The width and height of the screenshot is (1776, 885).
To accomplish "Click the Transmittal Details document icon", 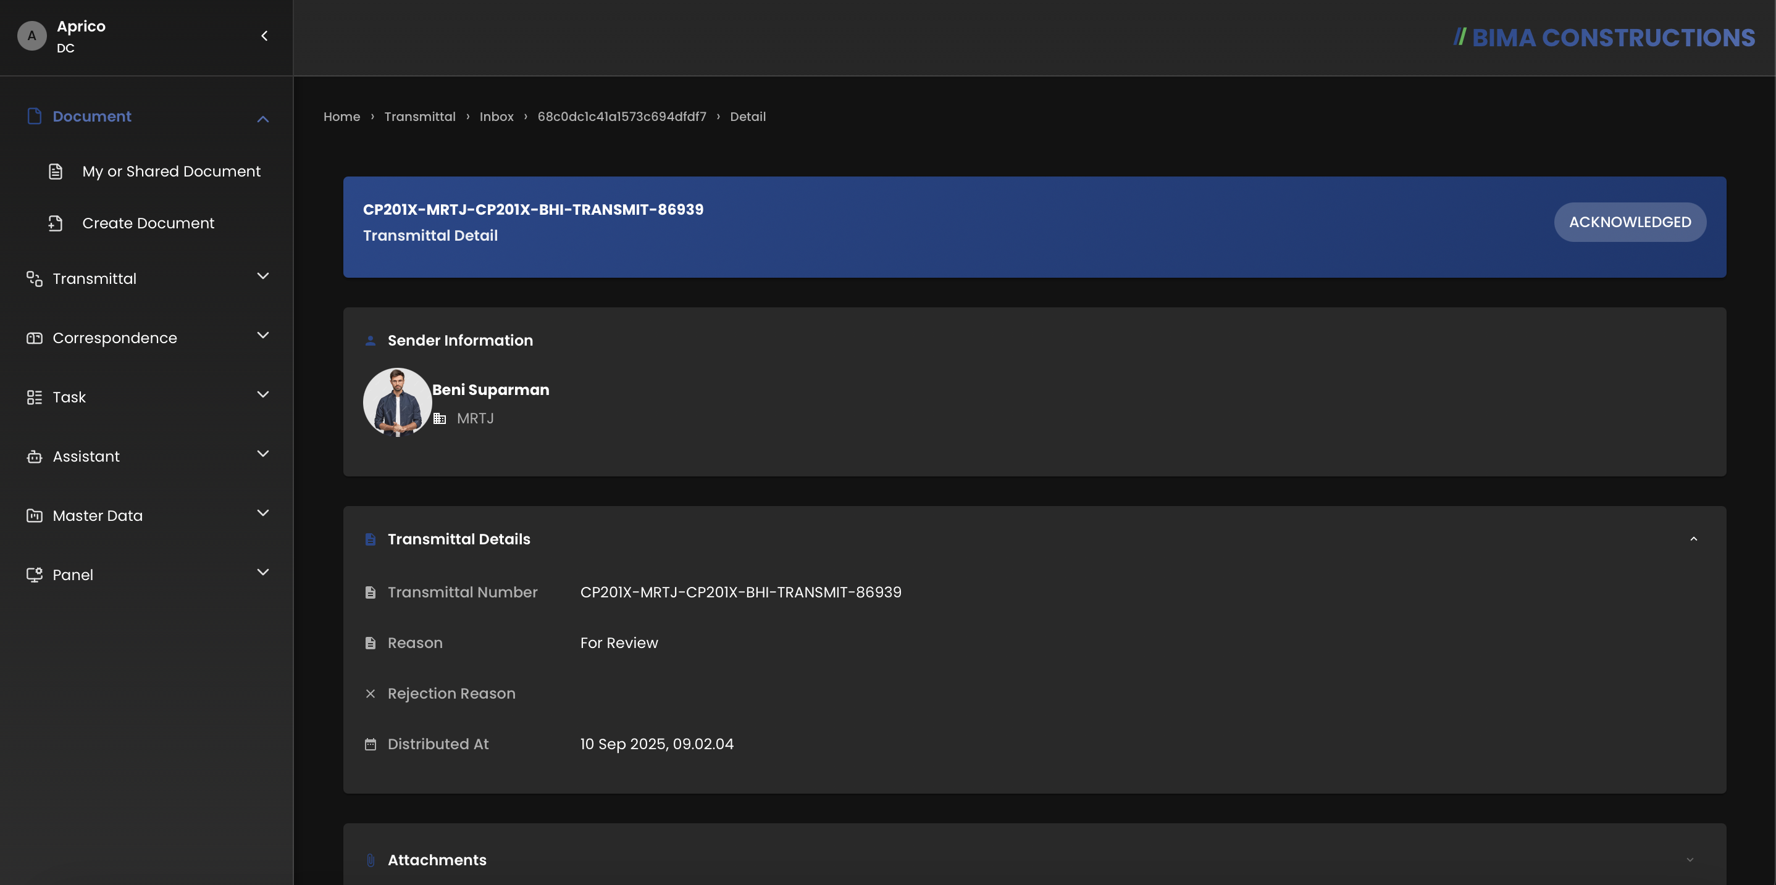I will pyautogui.click(x=371, y=539).
